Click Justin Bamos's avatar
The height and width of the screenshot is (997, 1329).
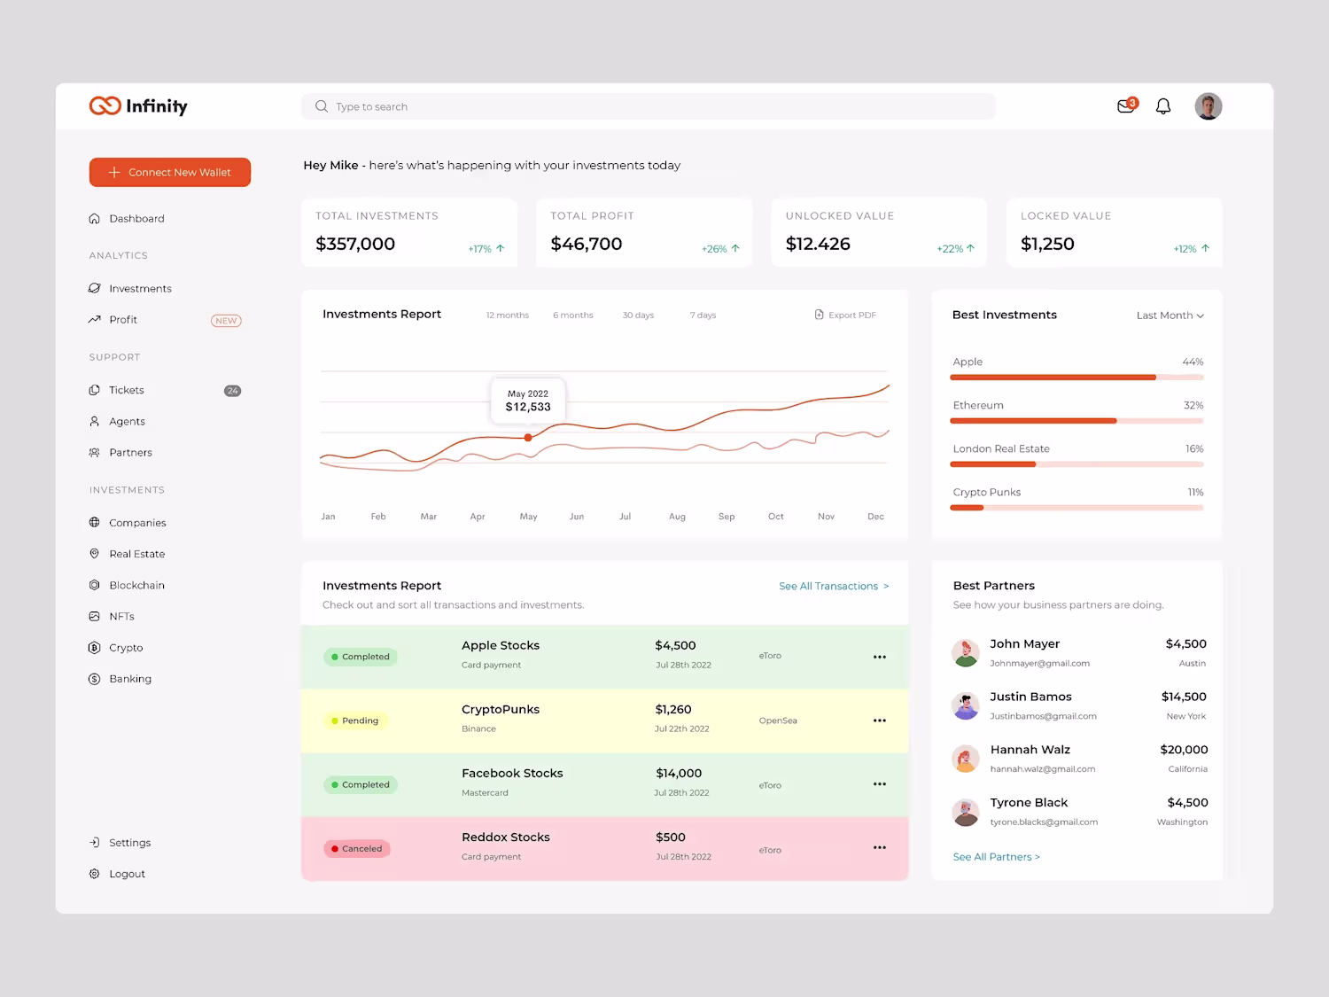[x=965, y=706]
